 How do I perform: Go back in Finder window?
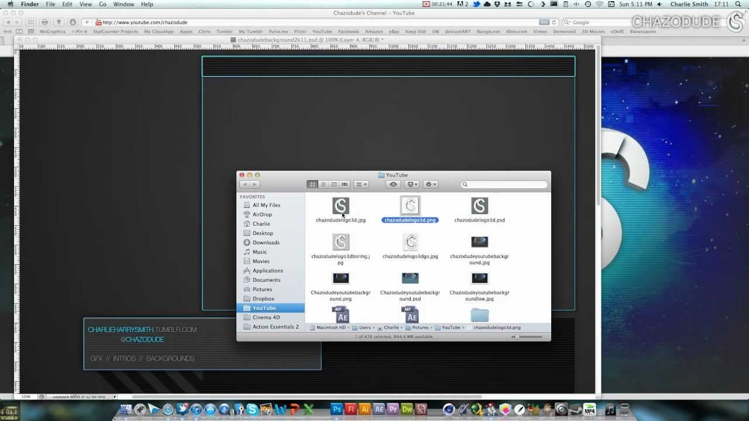pos(245,184)
